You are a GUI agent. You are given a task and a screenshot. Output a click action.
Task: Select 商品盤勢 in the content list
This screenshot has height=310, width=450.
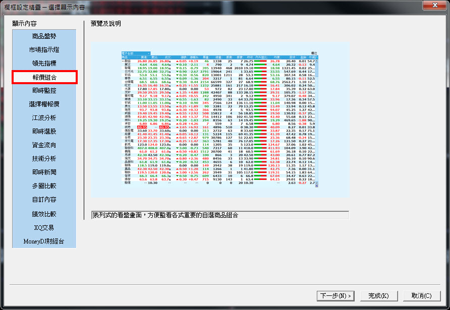pos(44,36)
